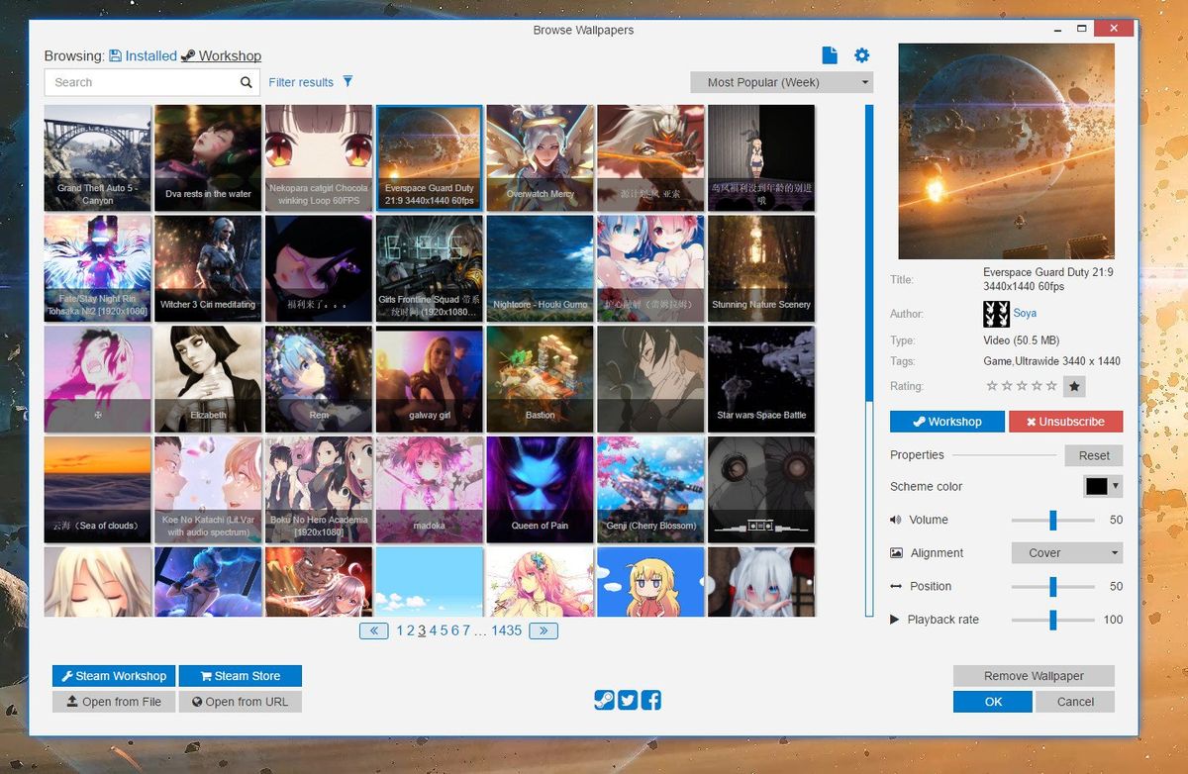Click the new playlist document icon
This screenshot has width=1188, height=774.
click(830, 55)
